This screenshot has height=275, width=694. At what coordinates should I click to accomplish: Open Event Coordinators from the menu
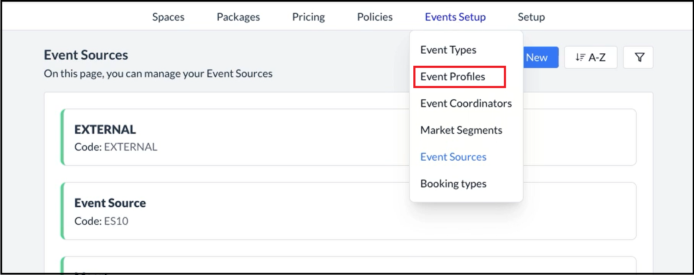coord(466,104)
